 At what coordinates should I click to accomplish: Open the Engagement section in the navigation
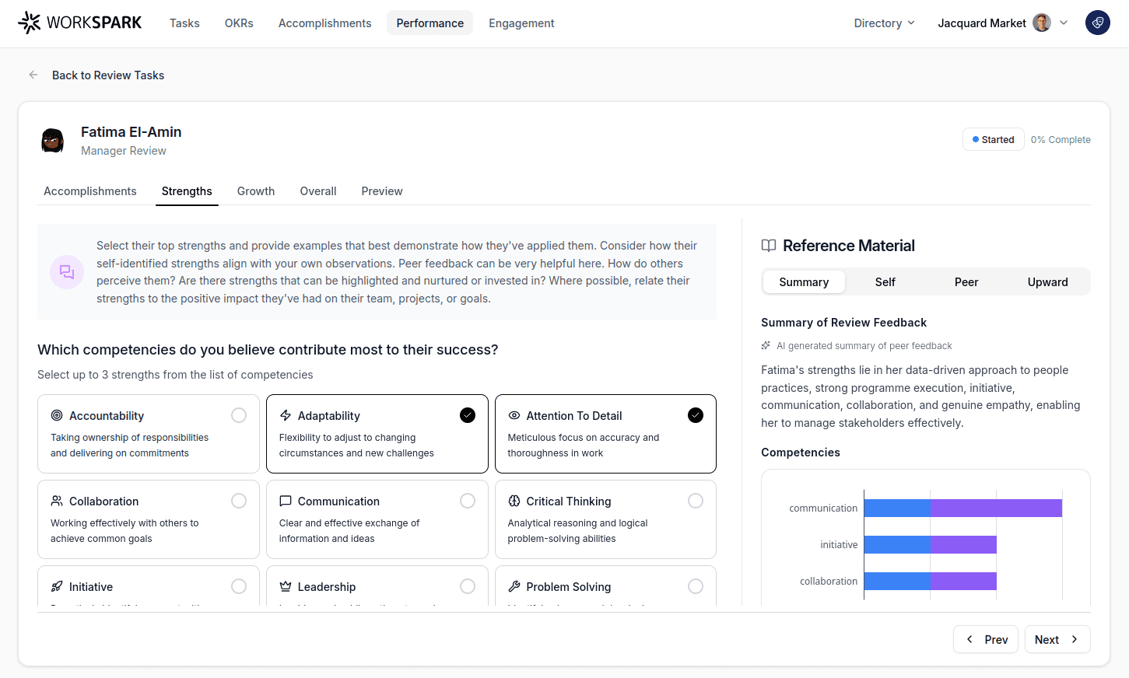521,23
